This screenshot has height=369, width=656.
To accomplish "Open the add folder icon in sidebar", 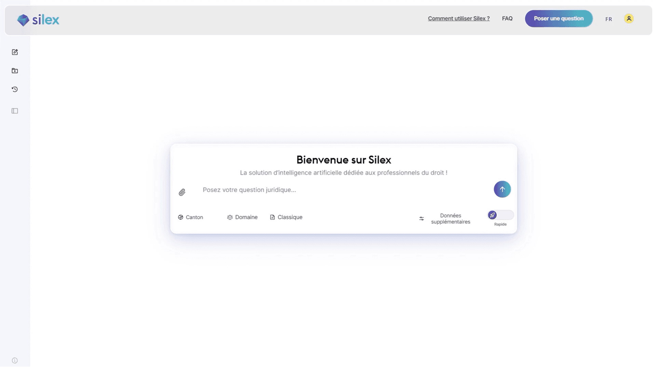I will point(15,71).
